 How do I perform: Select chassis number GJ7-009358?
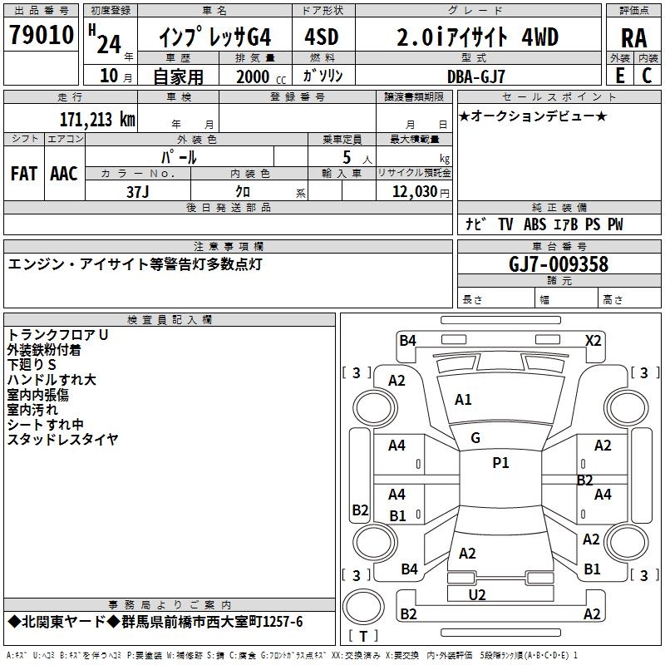pos(559,264)
